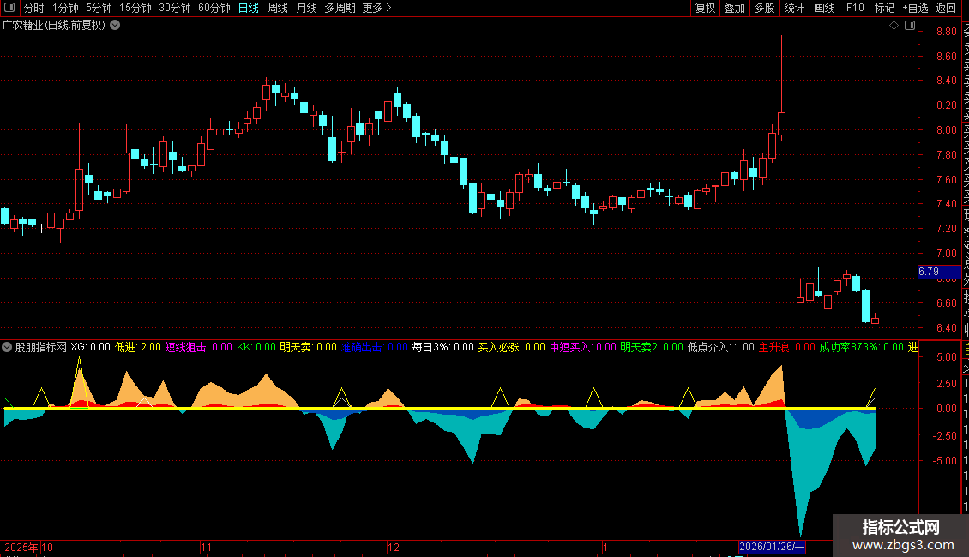The height and width of the screenshot is (557, 969).
Task: Click the diamond marker icon above chart
Action: coord(894,26)
